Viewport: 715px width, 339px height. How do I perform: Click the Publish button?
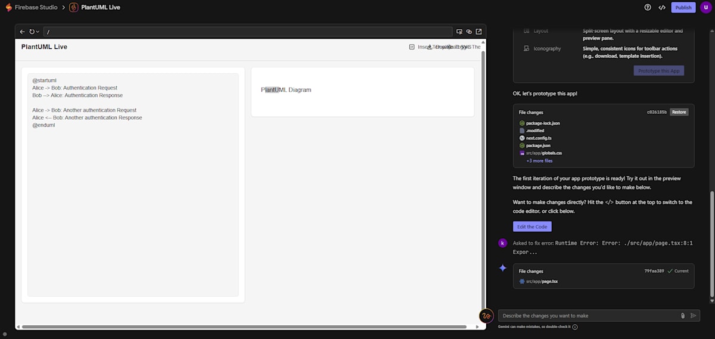click(683, 7)
